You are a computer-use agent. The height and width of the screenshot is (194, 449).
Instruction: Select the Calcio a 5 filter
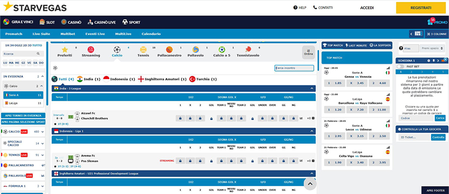coord(222,52)
